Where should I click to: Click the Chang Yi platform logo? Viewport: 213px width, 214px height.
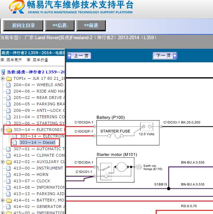click(17, 7)
